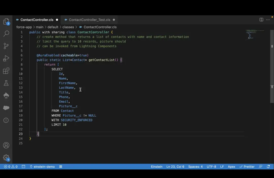Select the ContactController.cls tab
The image size is (274, 178).
click(x=37, y=20)
